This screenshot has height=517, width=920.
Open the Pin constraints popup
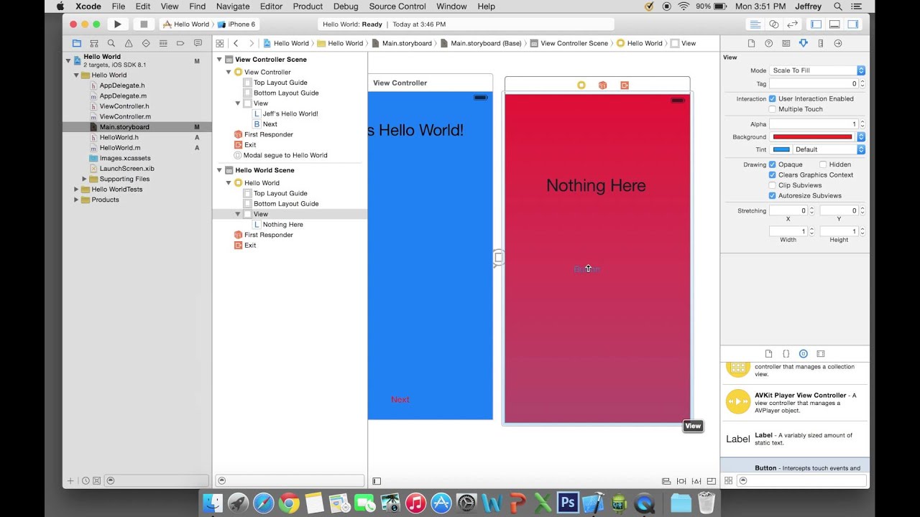tap(681, 481)
